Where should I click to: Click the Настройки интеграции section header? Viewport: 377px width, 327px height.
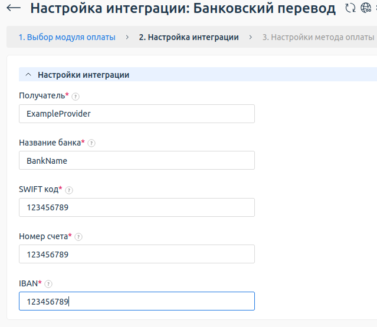coord(198,74)
